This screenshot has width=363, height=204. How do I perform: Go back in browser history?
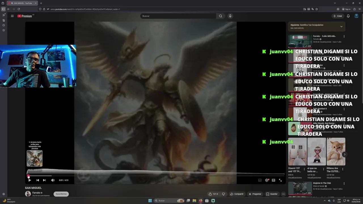pyautogui.click(x=9, y=9)
